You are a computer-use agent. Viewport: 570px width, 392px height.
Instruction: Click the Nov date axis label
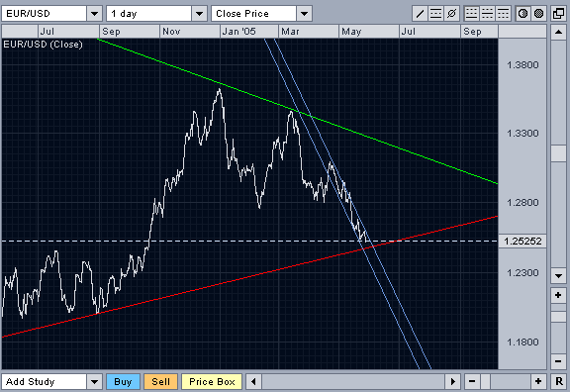tap(171, 32)
